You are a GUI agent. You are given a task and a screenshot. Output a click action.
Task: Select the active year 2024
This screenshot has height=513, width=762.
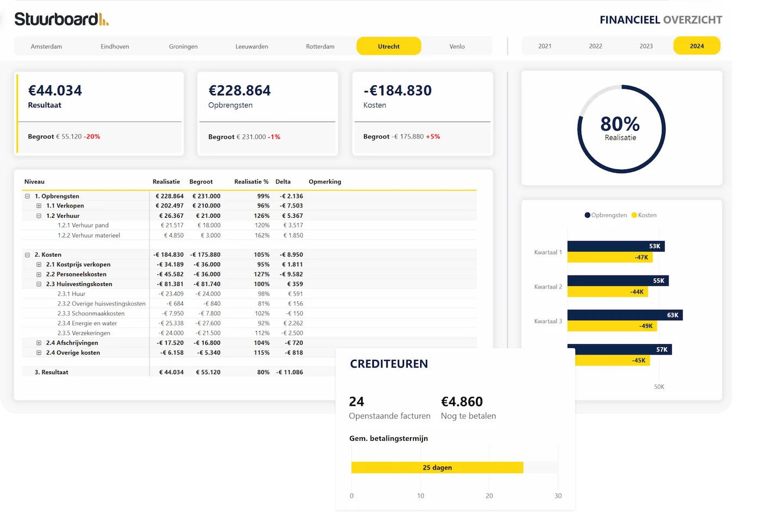click(697, 46)
